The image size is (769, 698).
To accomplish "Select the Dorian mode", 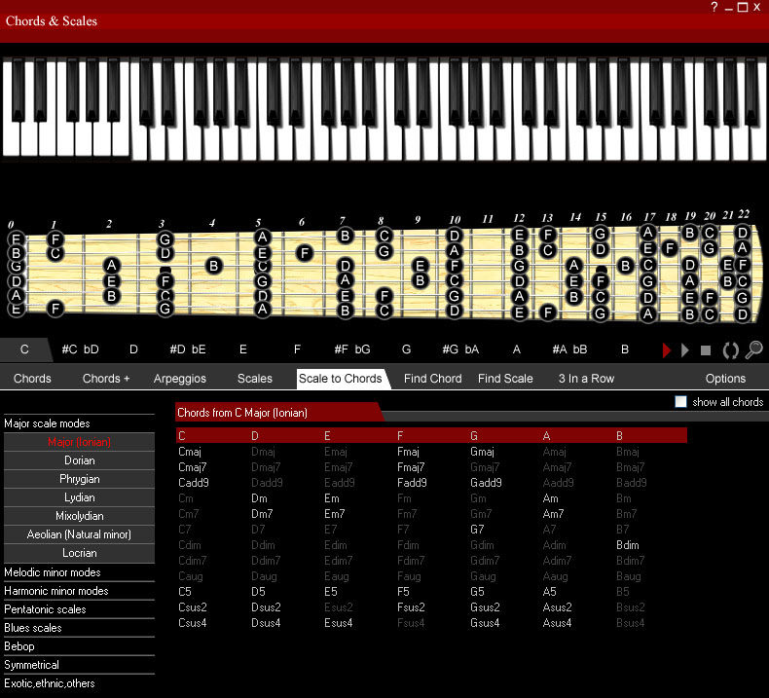I will 79,460.
